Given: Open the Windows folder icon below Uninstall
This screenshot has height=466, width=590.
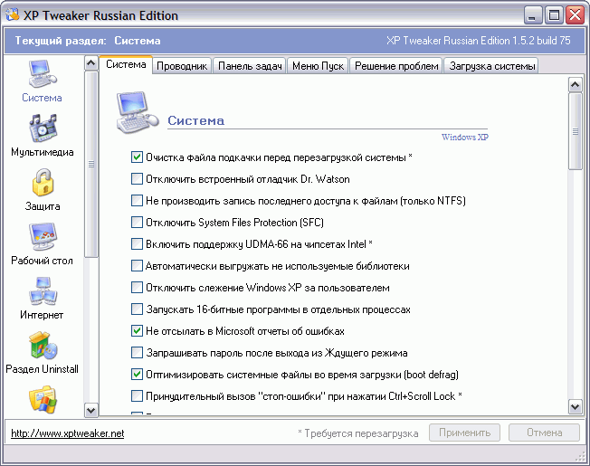Looking at the screenshot, I should pos(43,399).
